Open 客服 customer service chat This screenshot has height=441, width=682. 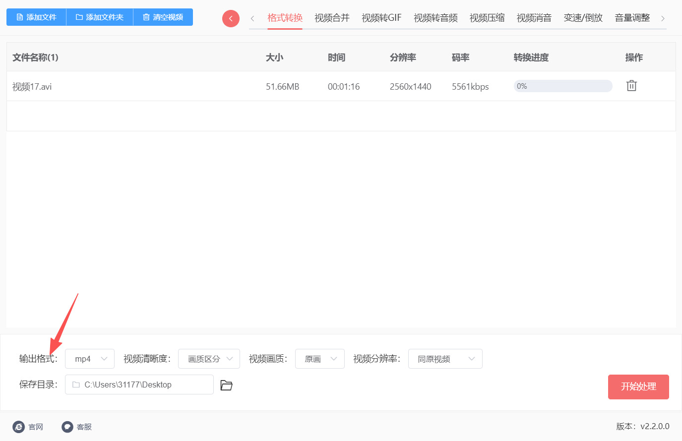(x=77, y=427)
